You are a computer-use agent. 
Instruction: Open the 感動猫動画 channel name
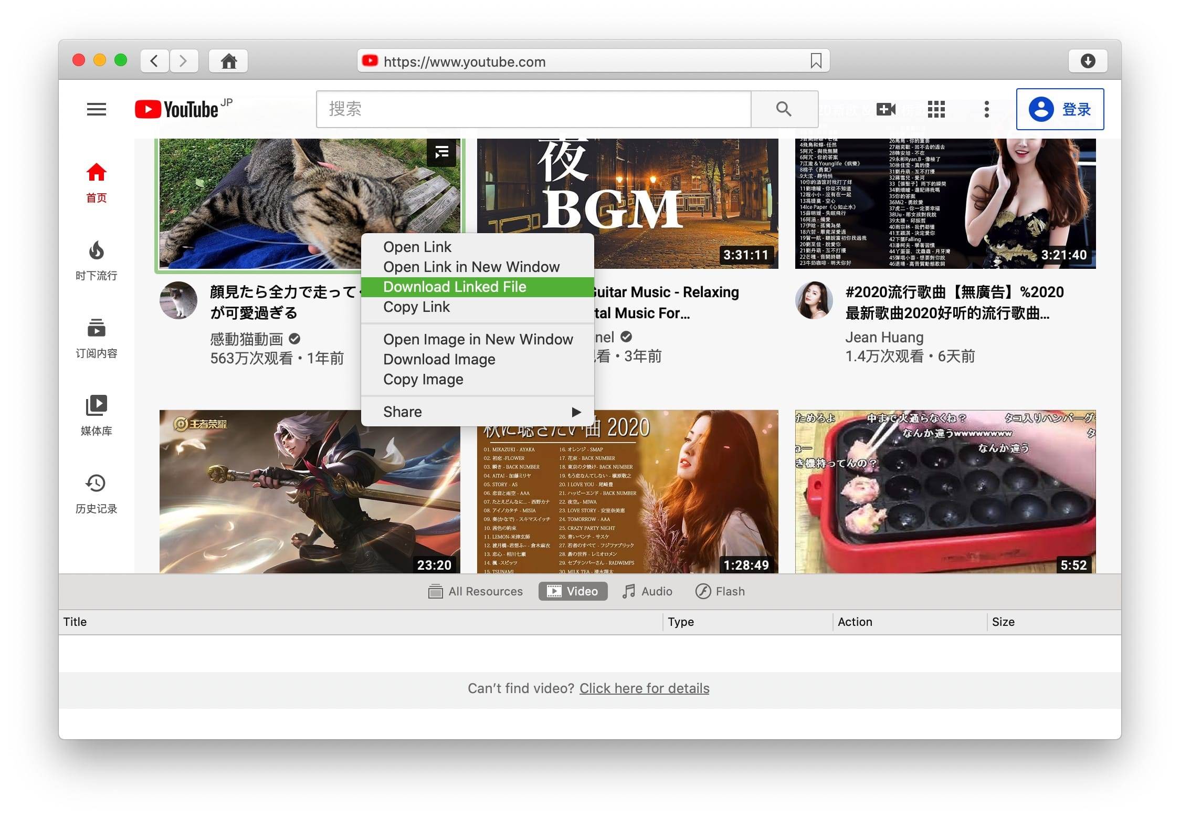pyautogui.click(x=247, y=339)
